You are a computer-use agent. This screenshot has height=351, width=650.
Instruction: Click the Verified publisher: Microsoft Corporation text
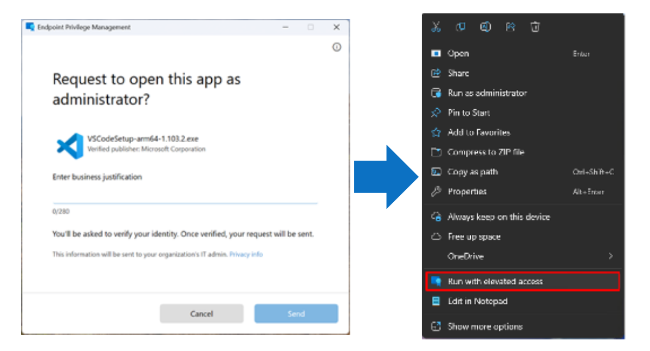[146, 149]
